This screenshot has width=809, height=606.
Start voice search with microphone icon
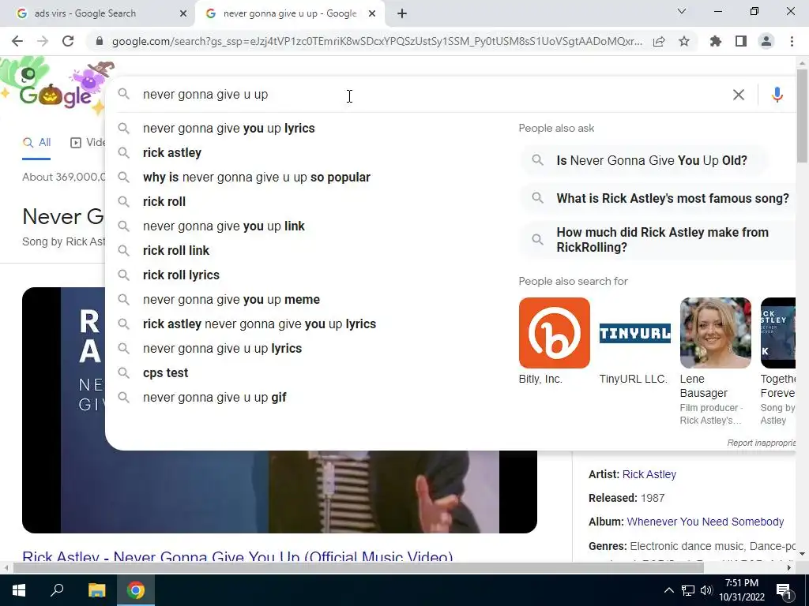pyautogui.click(x=777, y=95)
